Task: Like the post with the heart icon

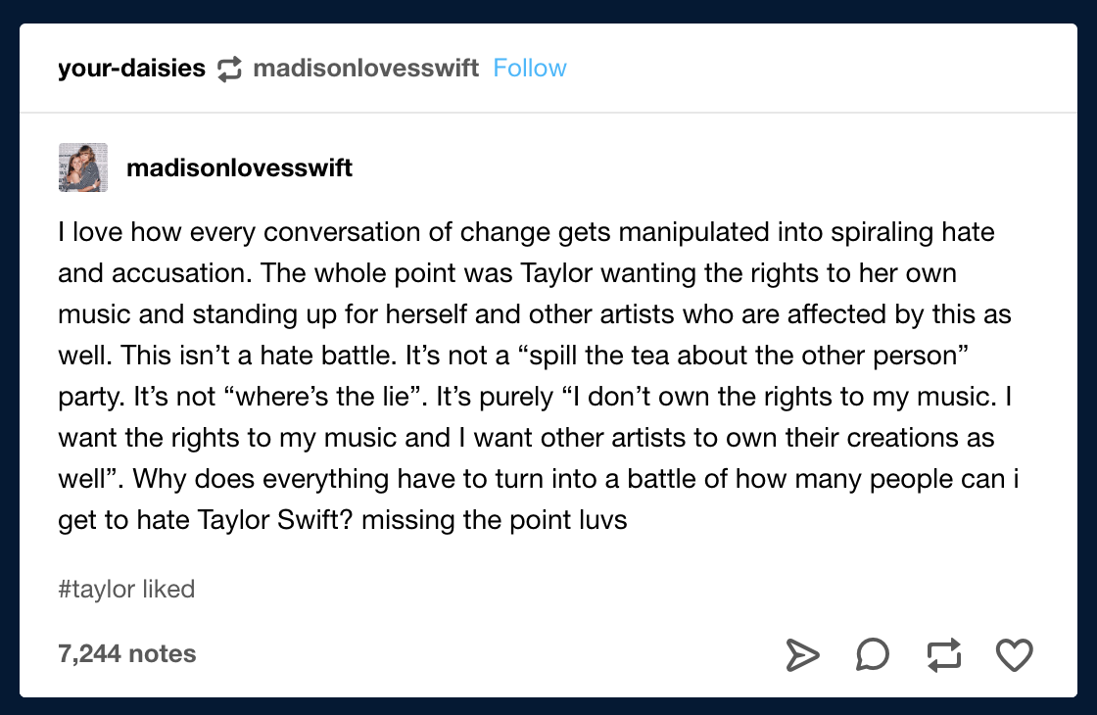Action: tap(1014, 655)
